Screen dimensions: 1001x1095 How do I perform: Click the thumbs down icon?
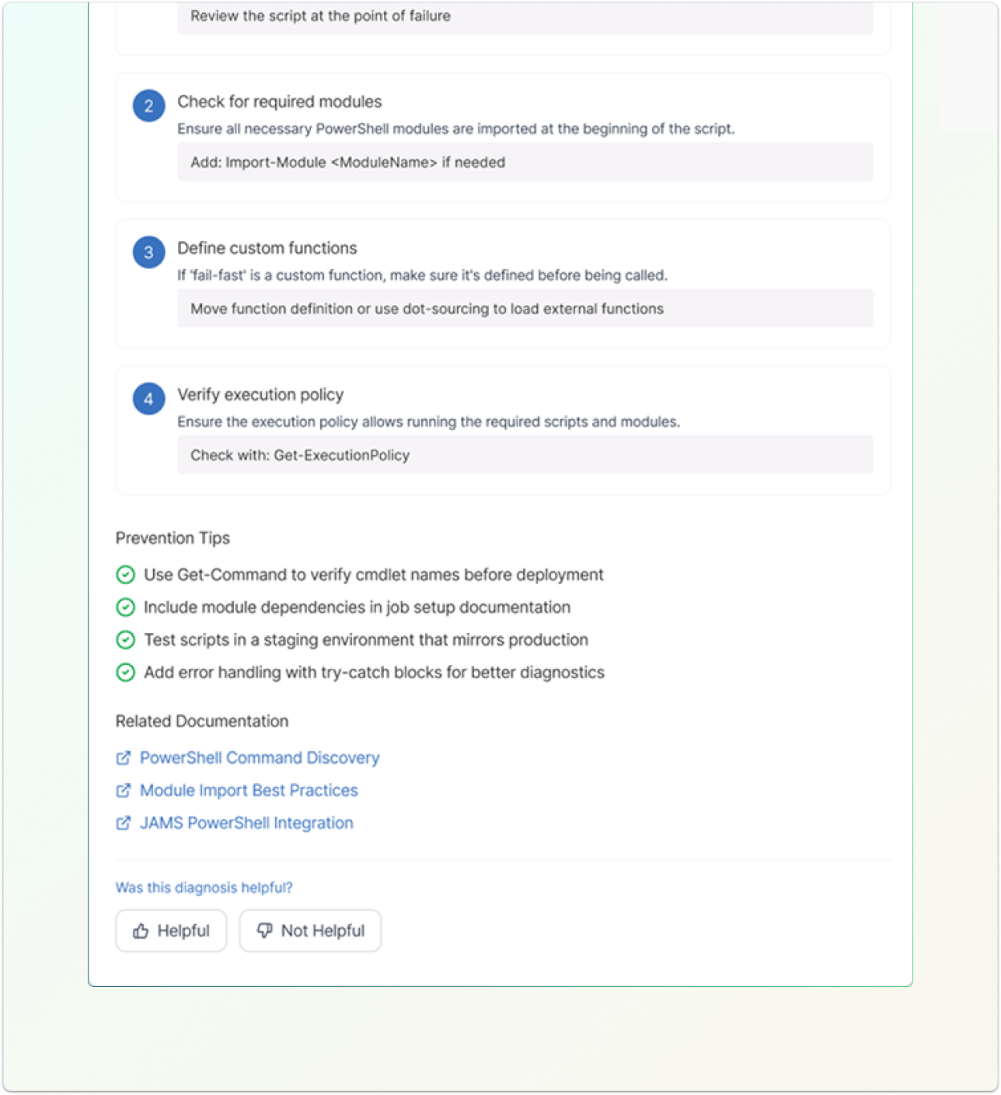pyautogui.click(x=265, y=931)
